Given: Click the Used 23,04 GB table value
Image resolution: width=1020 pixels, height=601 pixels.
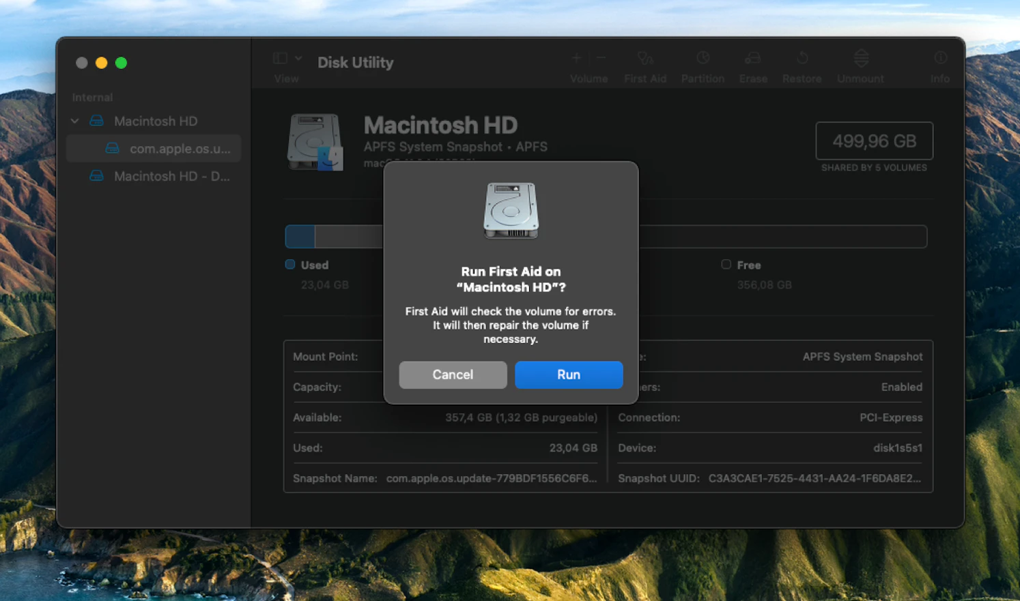Looking at the screenshot, I should 573,448.
